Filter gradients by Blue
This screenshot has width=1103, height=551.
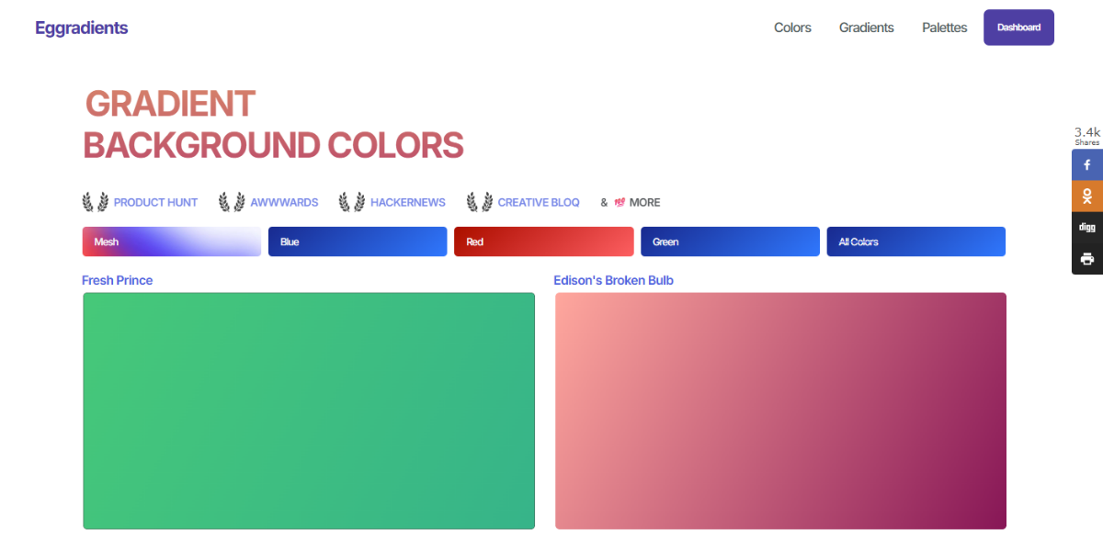358,241
